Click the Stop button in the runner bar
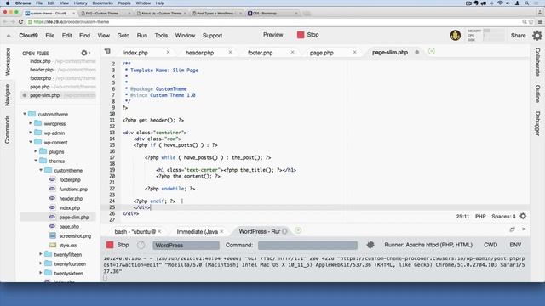This screenshot has height=306, width=545. 118,245
